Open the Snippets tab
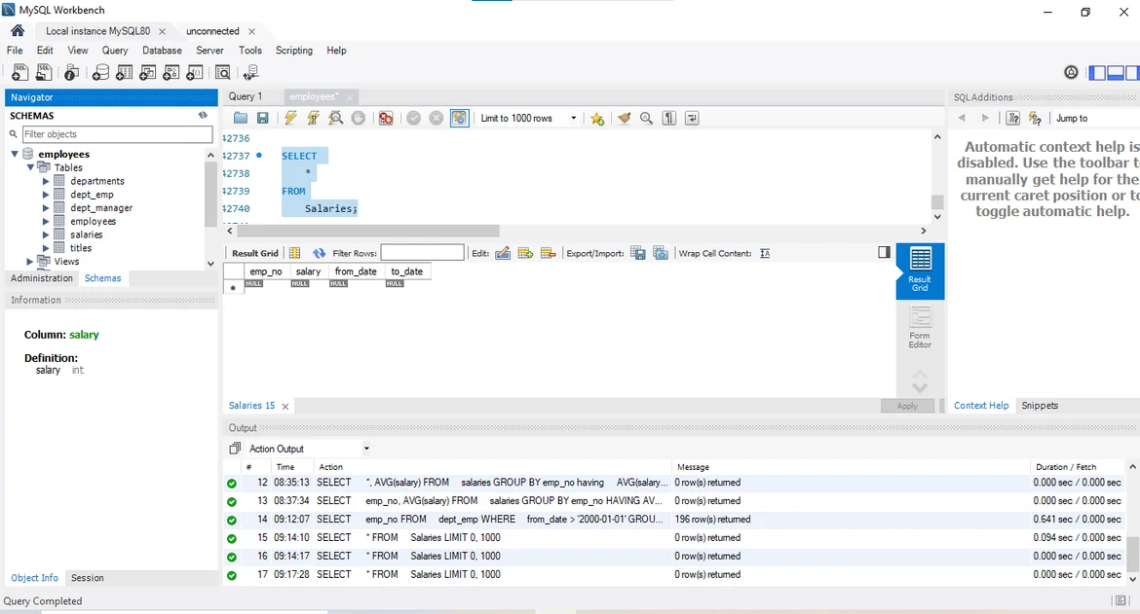 coord(1039,406)
